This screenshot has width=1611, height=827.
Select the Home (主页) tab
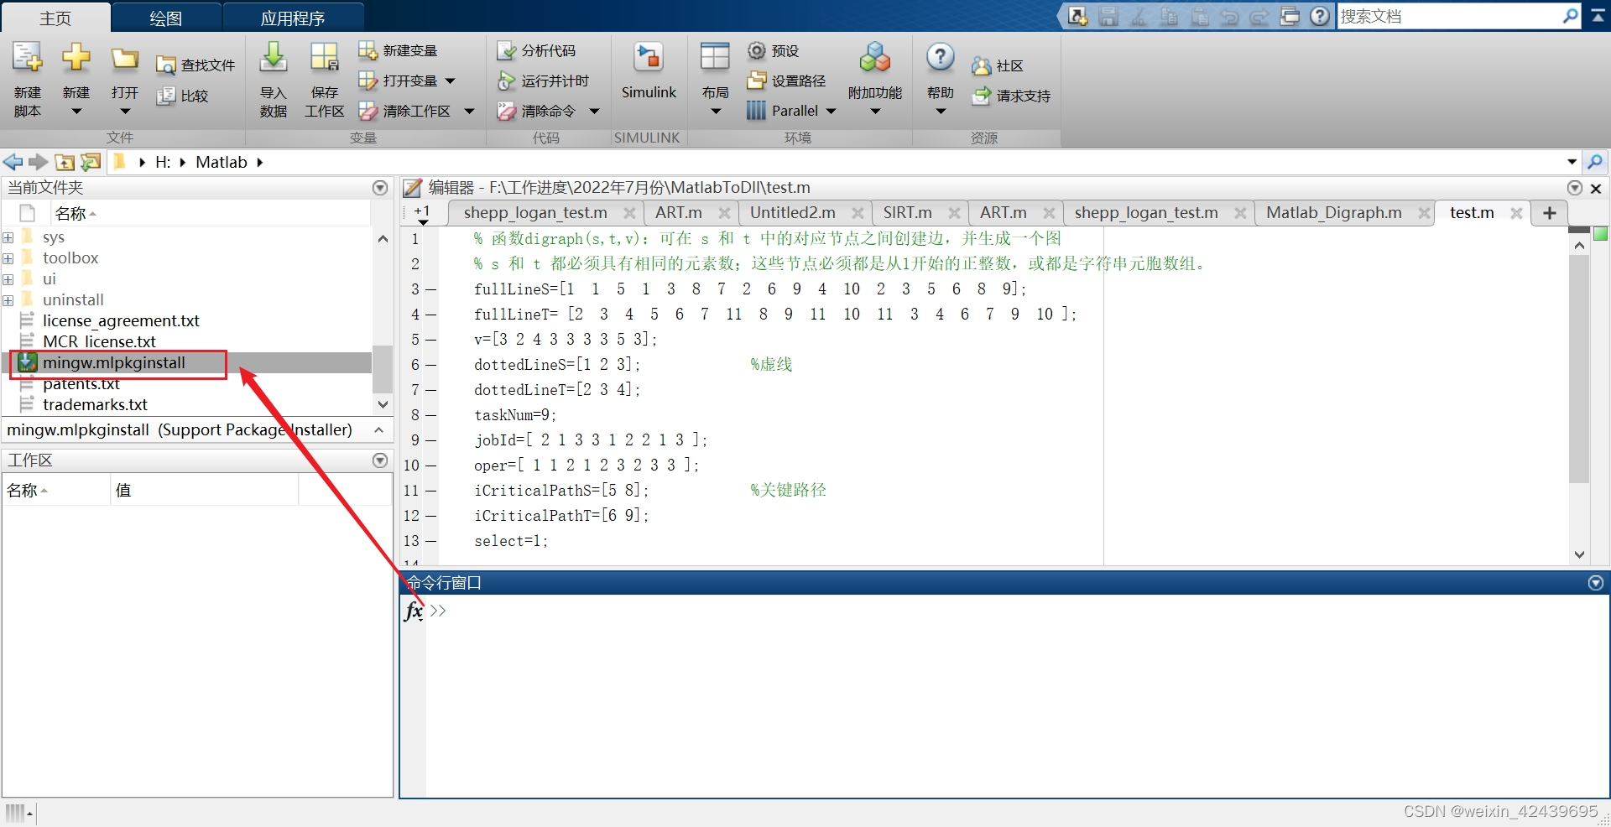55,18
